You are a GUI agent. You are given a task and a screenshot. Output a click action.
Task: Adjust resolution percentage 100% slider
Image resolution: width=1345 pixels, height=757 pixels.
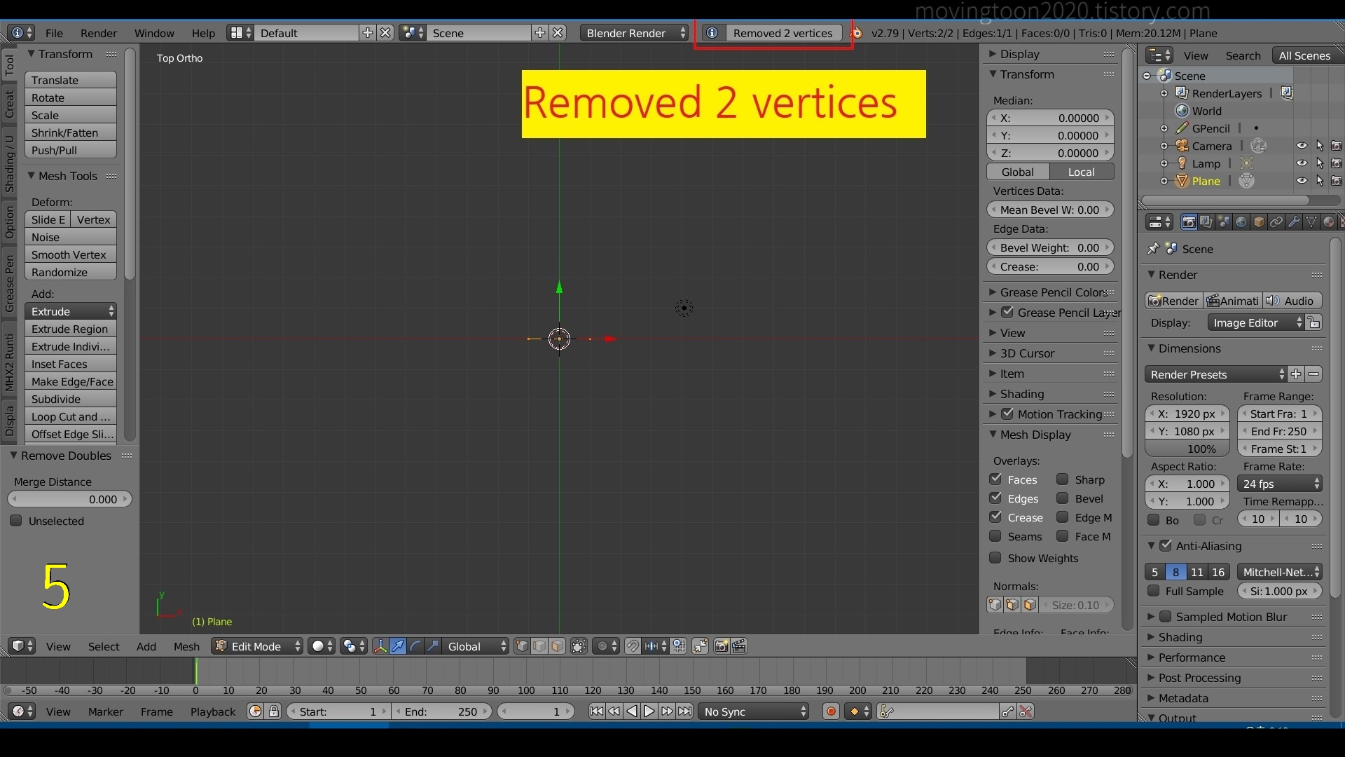tap(1187, 449)
